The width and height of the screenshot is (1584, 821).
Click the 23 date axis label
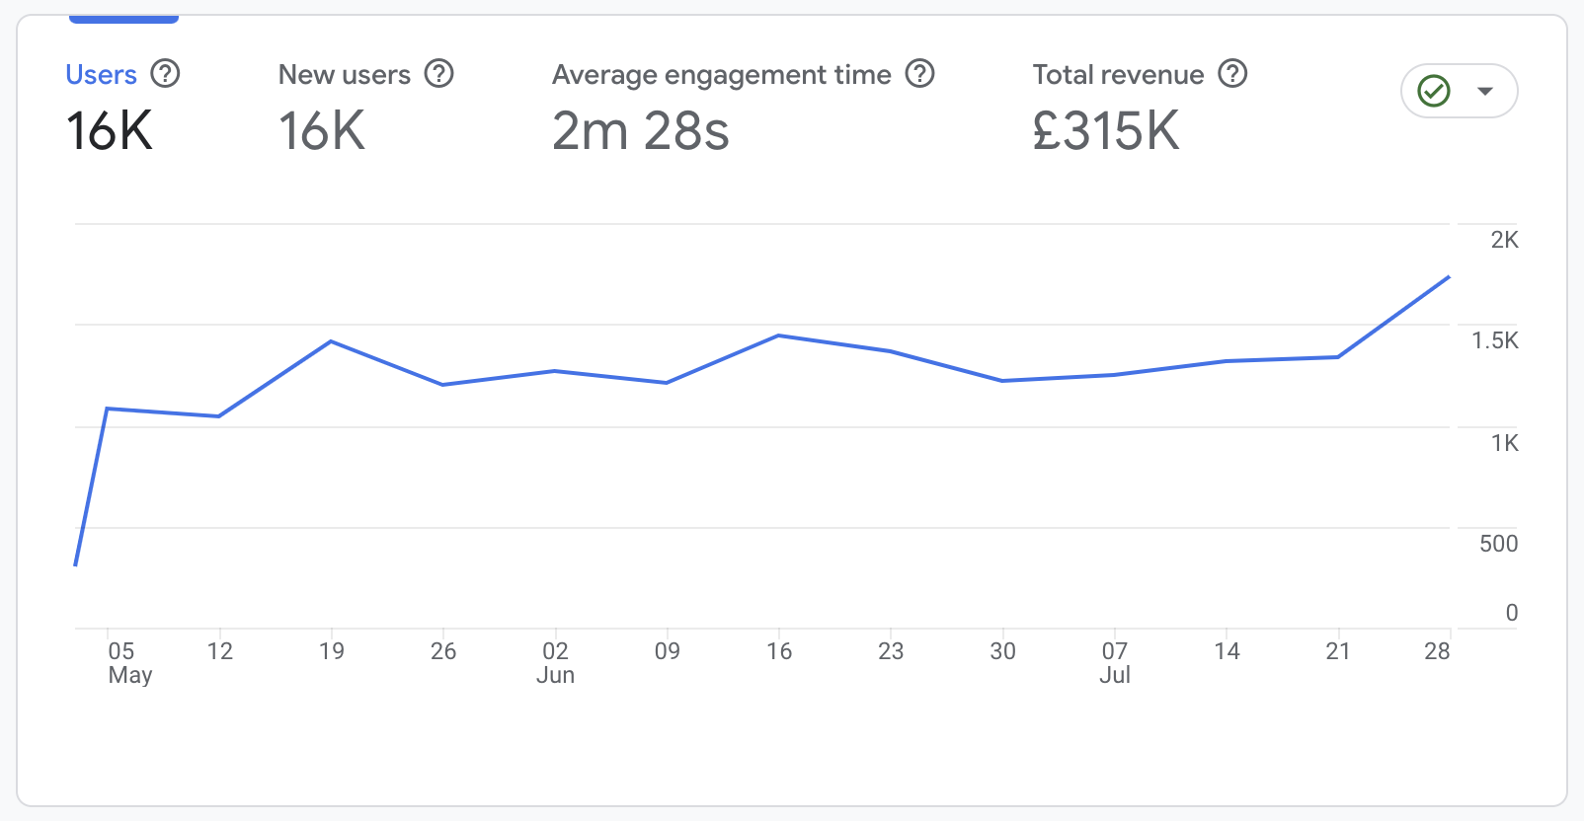891,651
